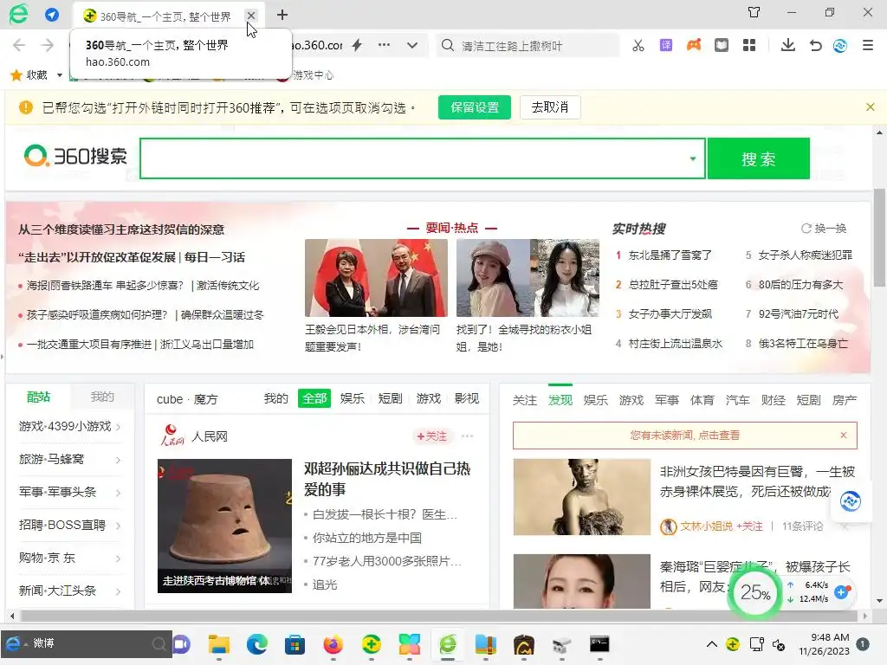Open Firefox from the taskbar
This screenshot has height=665, width=887.
coord(333,644)
